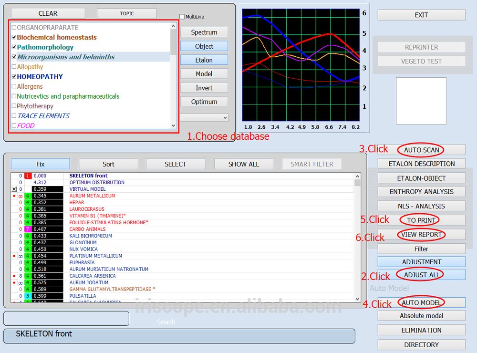Viewport: 477px width, 353px height.
Task: Open the ELIMINATION function
Action: (421, 330)
